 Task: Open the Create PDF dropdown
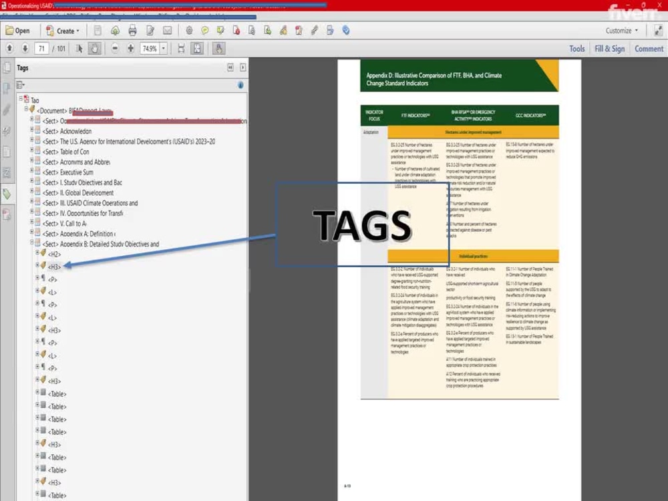click(63, 31)
